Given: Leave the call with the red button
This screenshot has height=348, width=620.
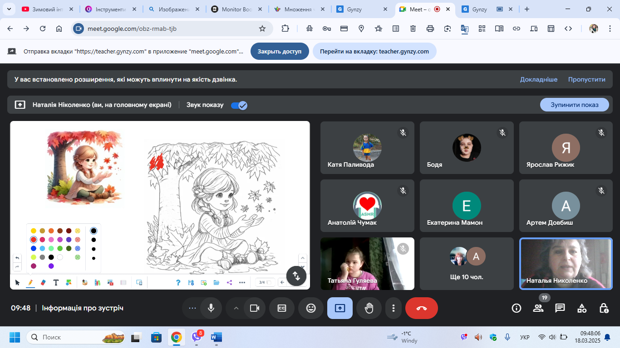Looking at the screenshot, I should click(x=422, y=308).
